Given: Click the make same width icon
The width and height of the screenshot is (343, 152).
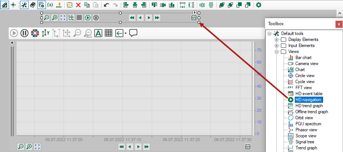Looking at the screenshot, I should tap(183, 5).
